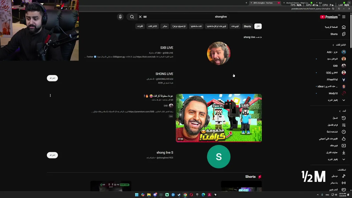Open shong live S channel avatar

[x=219, y=157]
